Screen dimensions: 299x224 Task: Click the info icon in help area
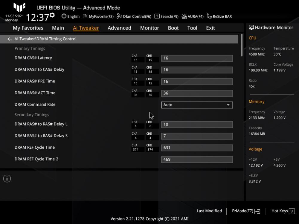(x=7, y=179)
